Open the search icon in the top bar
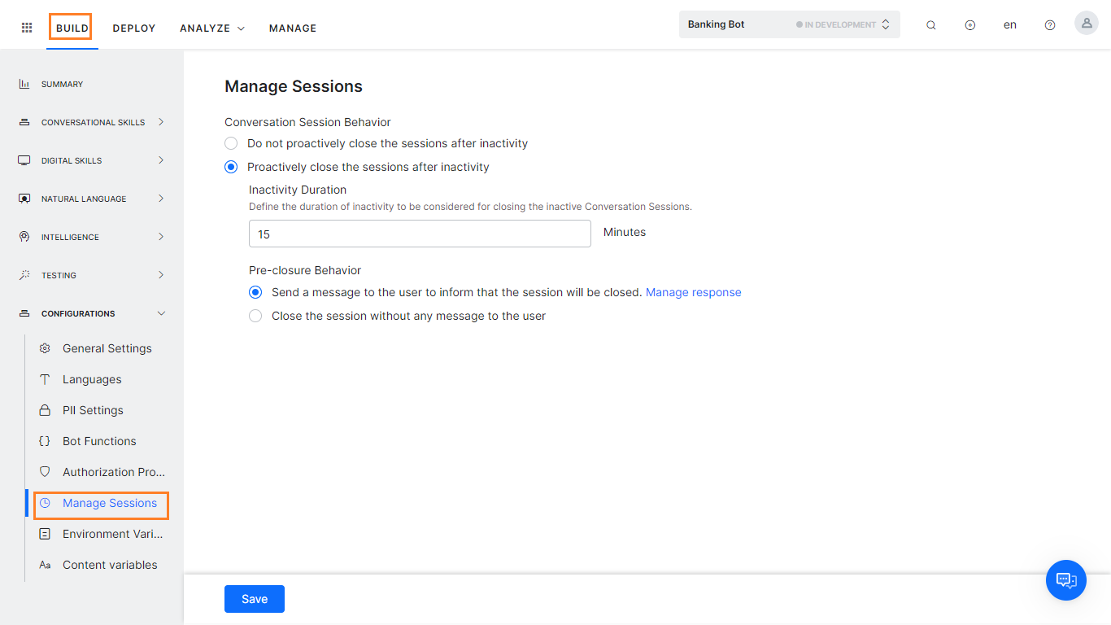Image resolution: width=1111 pixels, height=625 pixels. coord(930,24)
